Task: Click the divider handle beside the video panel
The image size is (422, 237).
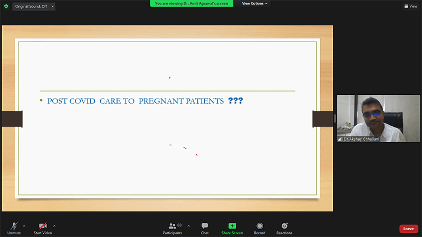Action: 335,118
